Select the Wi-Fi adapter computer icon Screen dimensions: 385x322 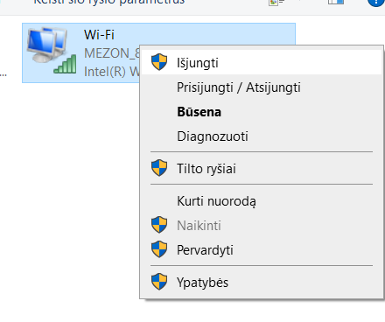pyautogui.click(x=46, y=45)
